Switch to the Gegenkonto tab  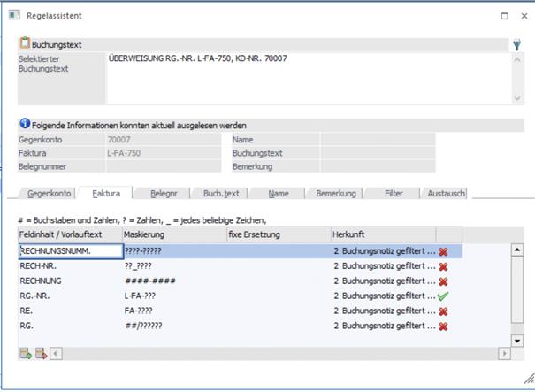49,193
